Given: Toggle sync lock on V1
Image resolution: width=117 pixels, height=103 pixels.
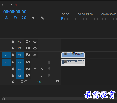Looking at the screenshot, I should pos(28,55).
